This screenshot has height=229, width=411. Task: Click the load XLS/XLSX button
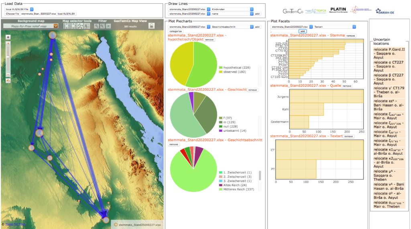pos(66,14)
